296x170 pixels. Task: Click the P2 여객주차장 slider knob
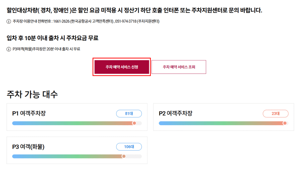click(x=285, y=123)
